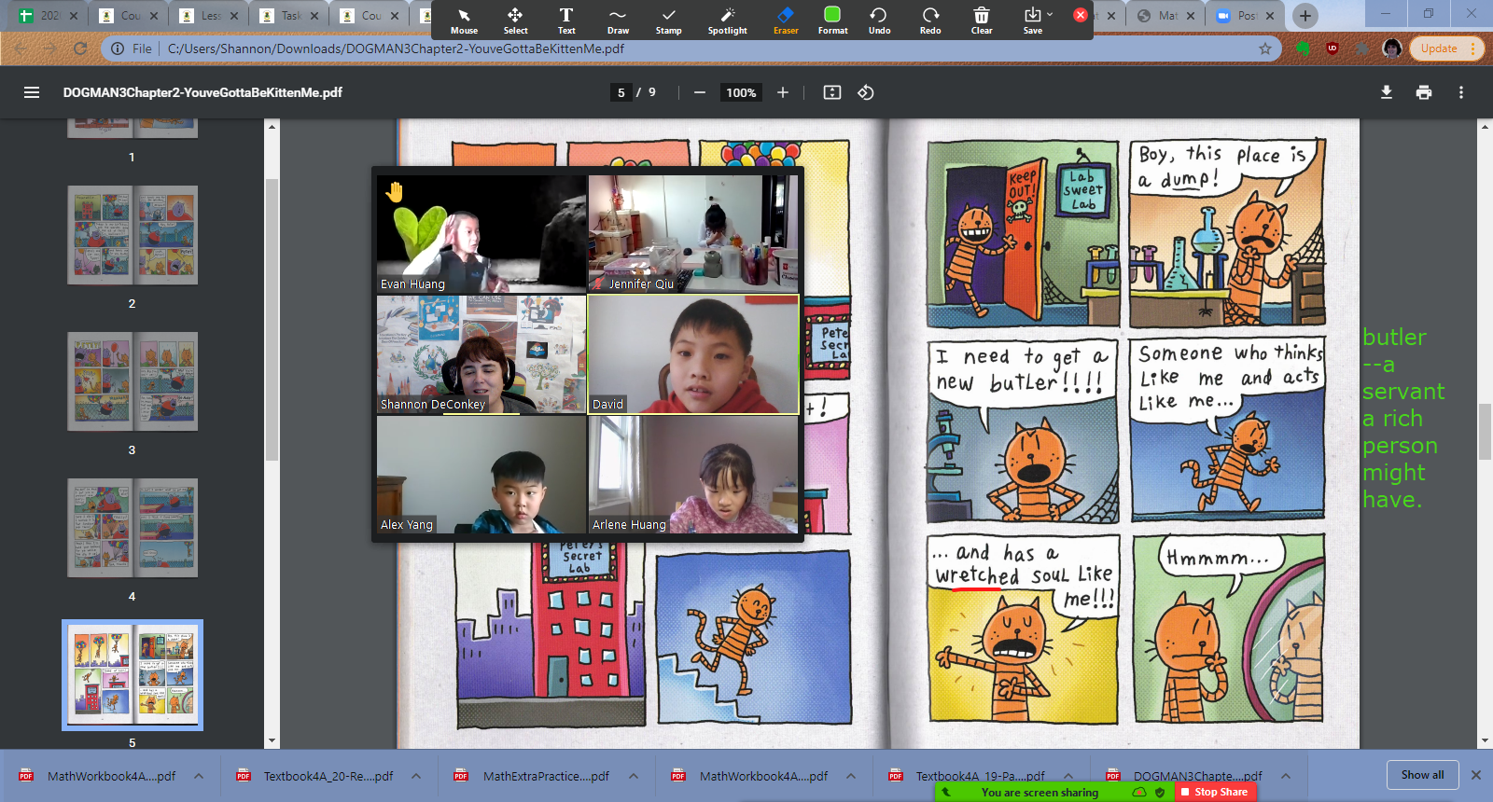This screenshot has height=802, width=1493.
Task: Close the downloads bar
Action: pos(1476,775)
